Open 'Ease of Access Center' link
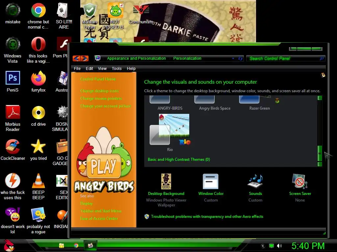 [99, 218]
